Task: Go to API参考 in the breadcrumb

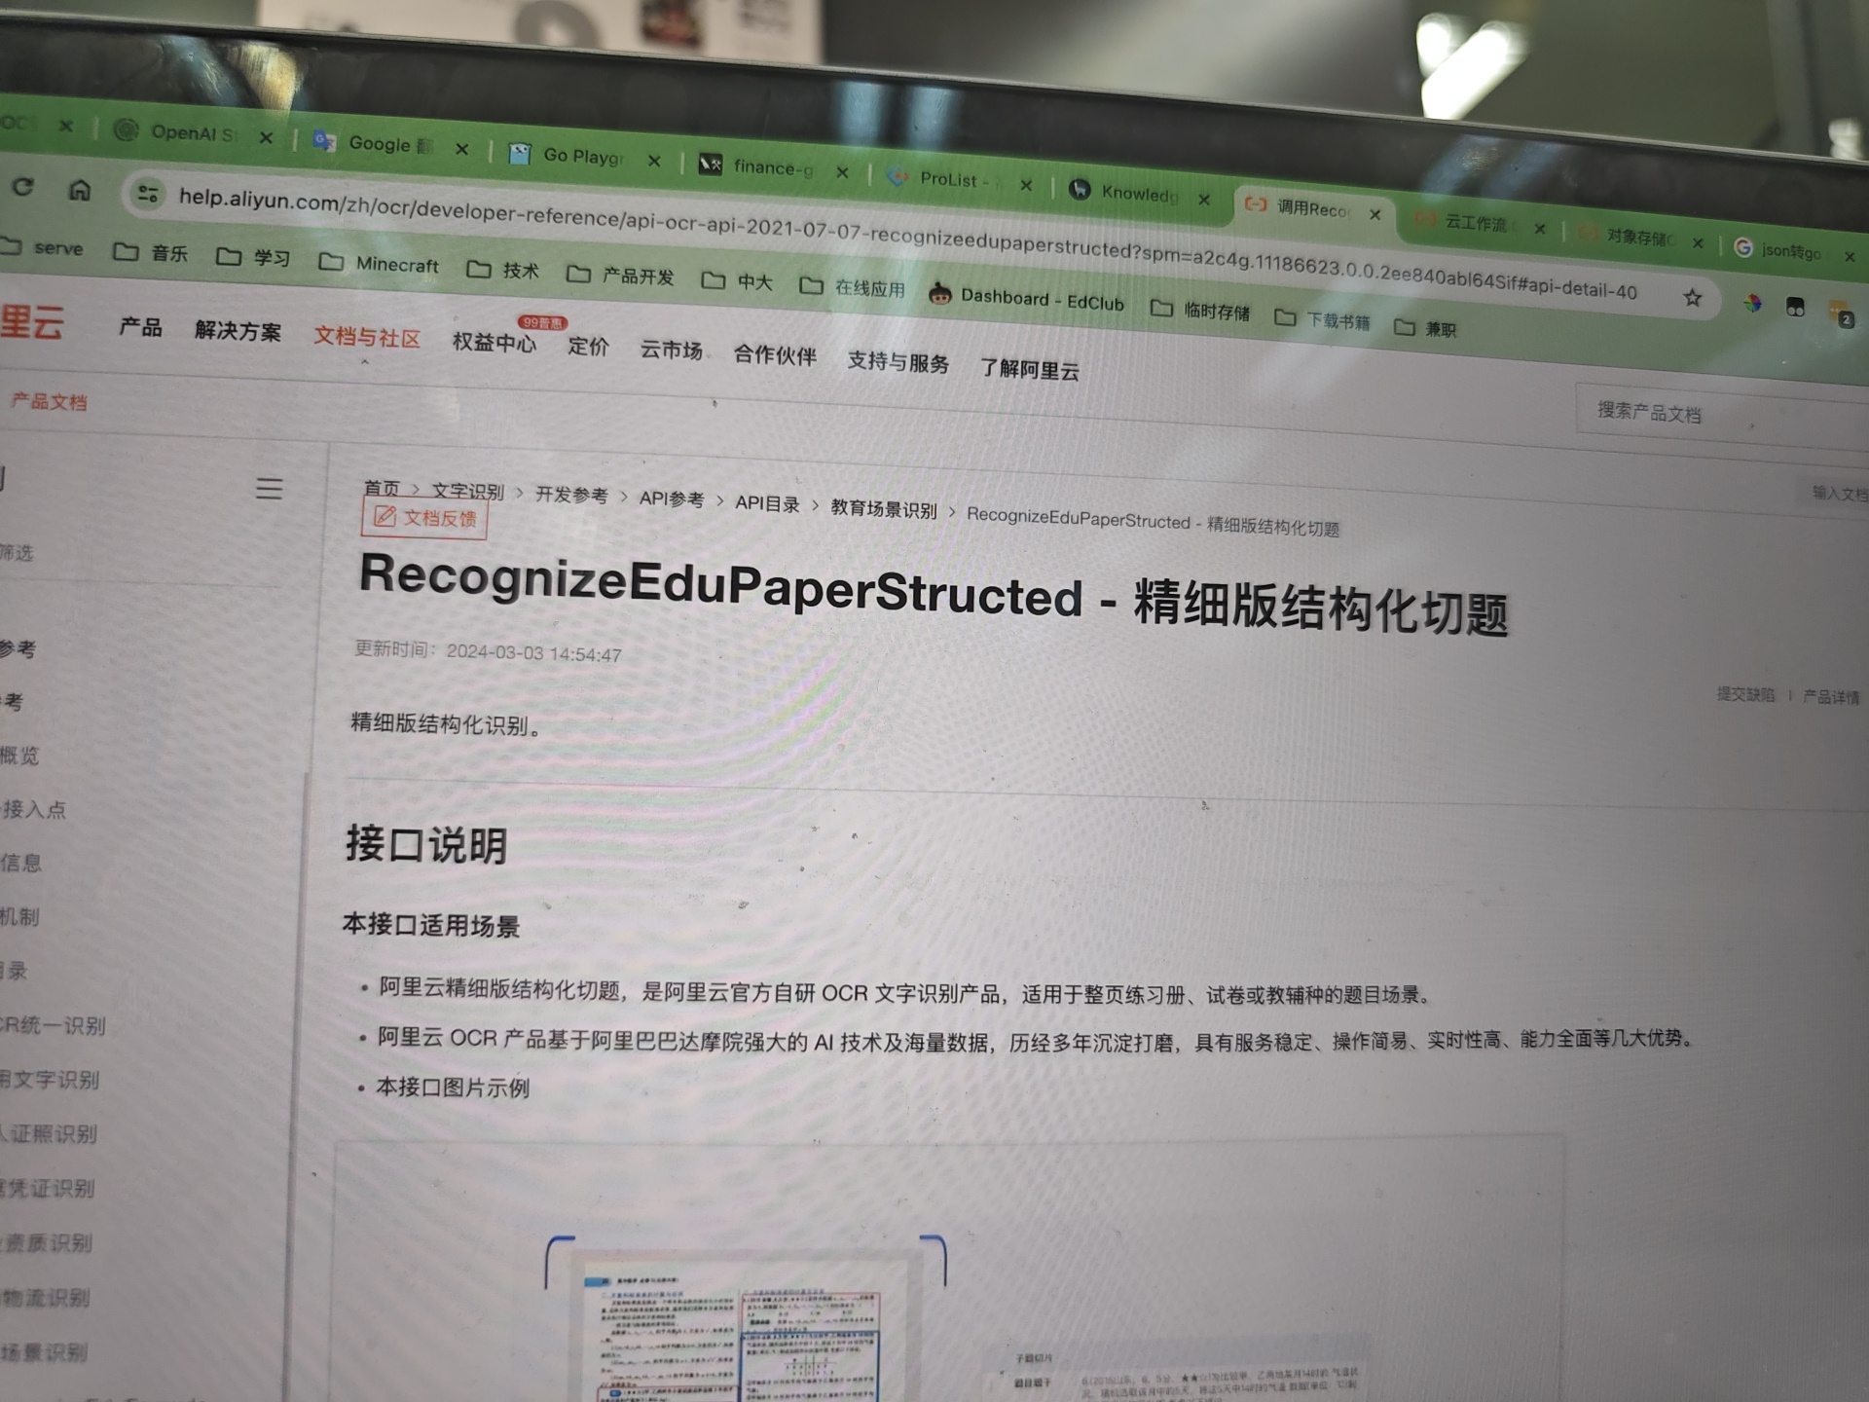Action: point(672,499)
